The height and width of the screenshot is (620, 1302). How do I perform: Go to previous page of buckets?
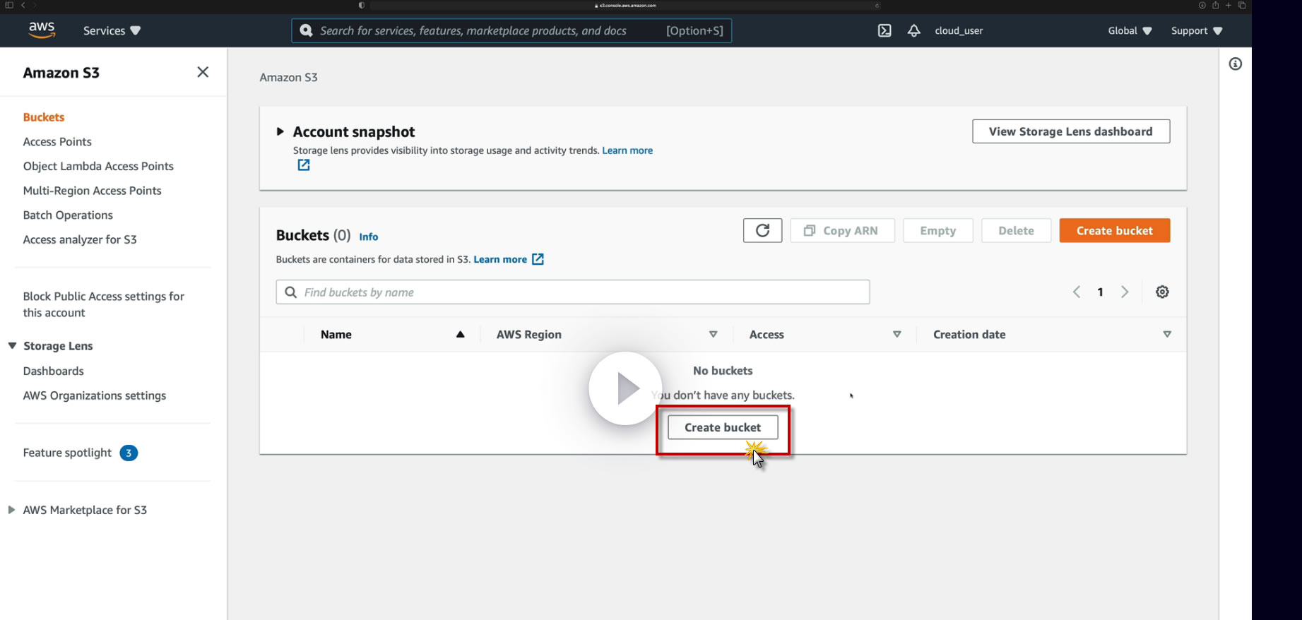(1076, 292)
